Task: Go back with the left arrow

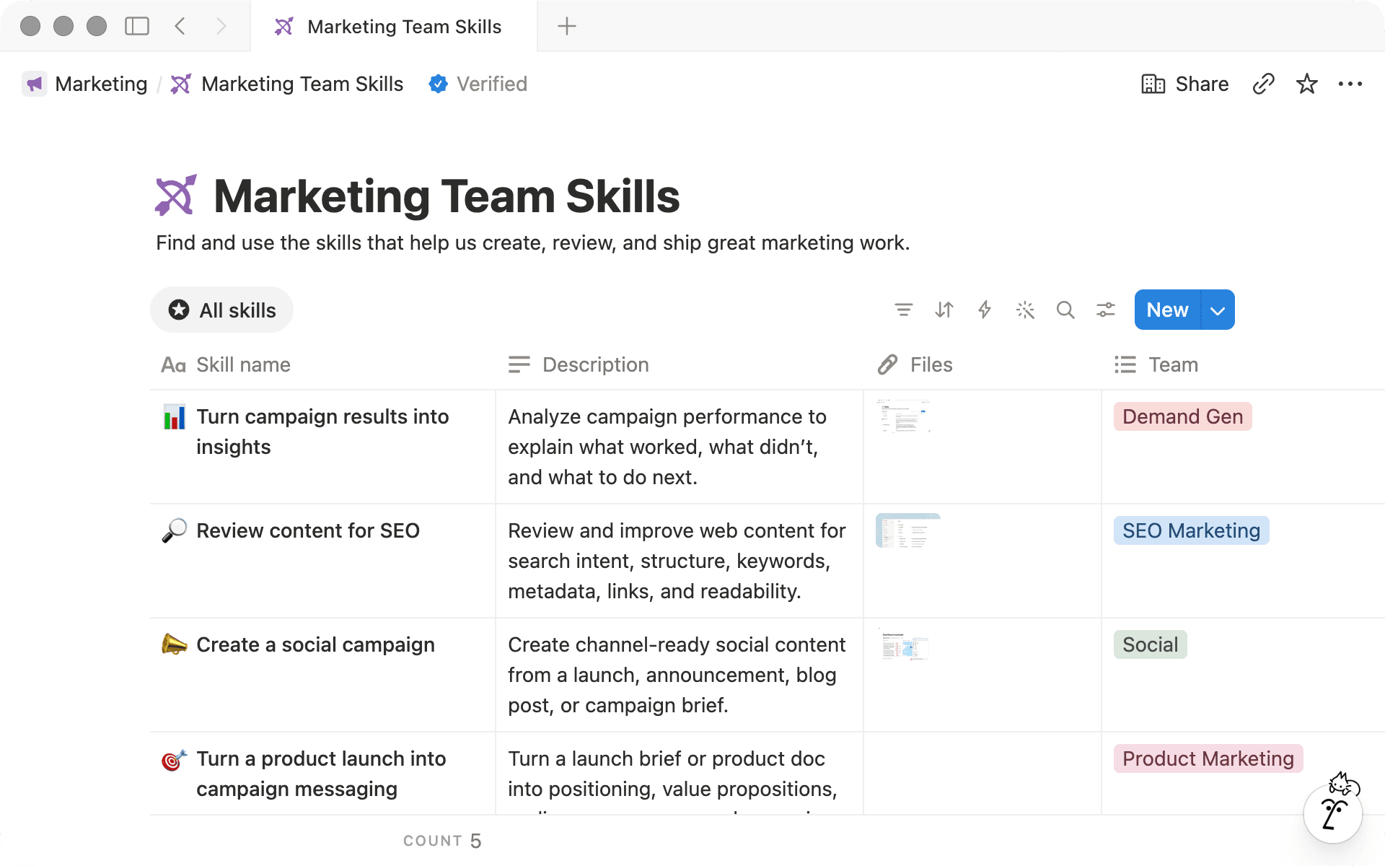Action: tap(180, 27)
